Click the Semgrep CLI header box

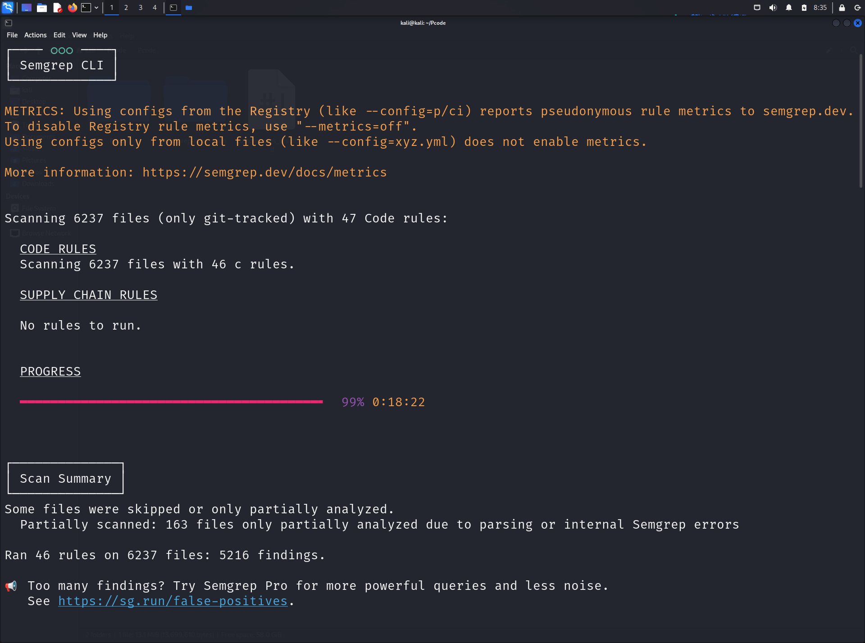click(x=62, y=65)
